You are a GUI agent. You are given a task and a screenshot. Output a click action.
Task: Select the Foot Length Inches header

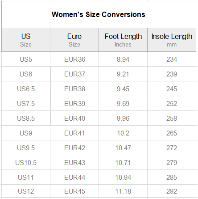coord(123,40)
